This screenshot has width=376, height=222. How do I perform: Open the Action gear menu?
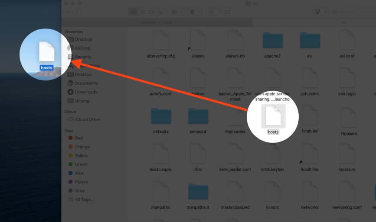195,12
